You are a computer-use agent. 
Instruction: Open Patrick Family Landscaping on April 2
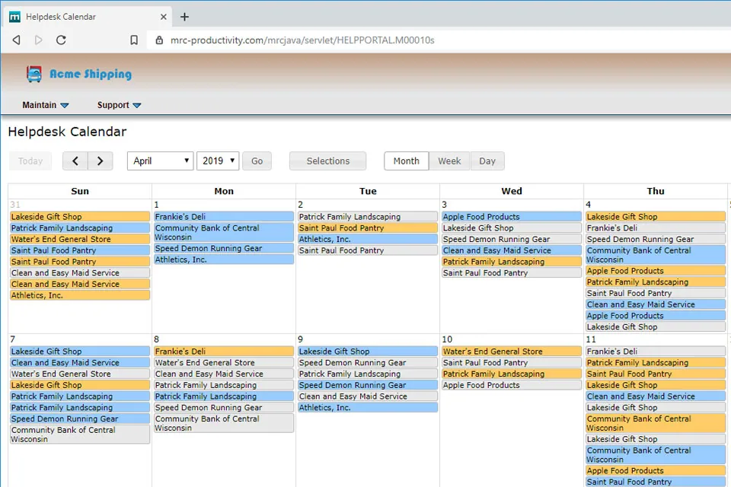click(368, 217)
